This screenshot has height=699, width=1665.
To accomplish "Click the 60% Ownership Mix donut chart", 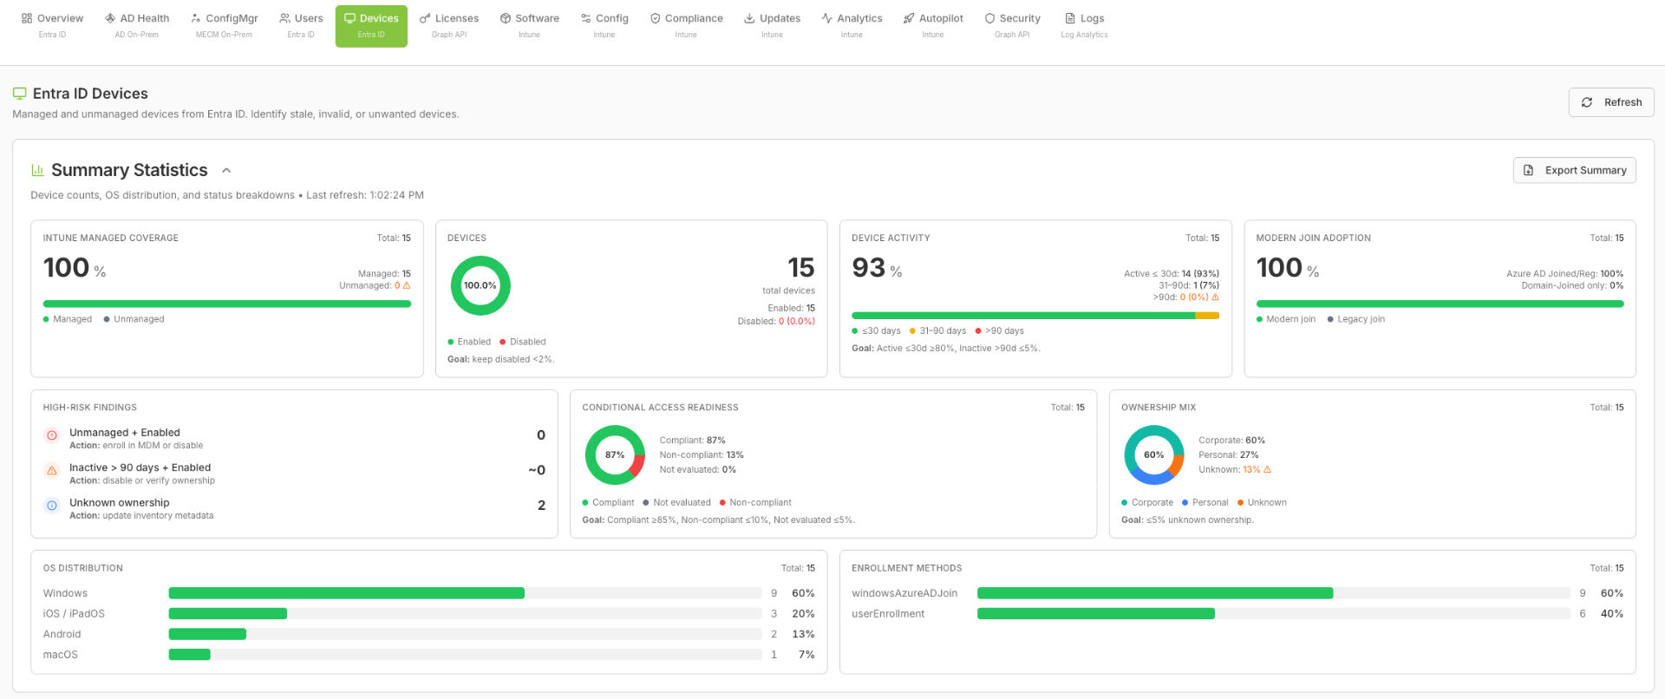I will [x=1154, y=454].
